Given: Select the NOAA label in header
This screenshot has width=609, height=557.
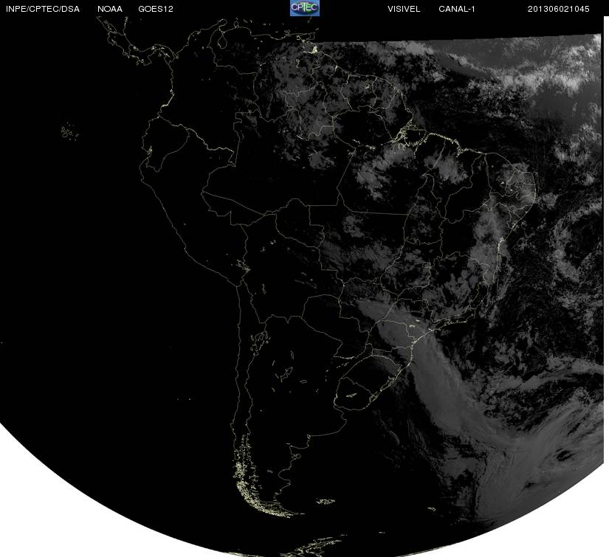Looking at the screenshot, I should 110,9.
